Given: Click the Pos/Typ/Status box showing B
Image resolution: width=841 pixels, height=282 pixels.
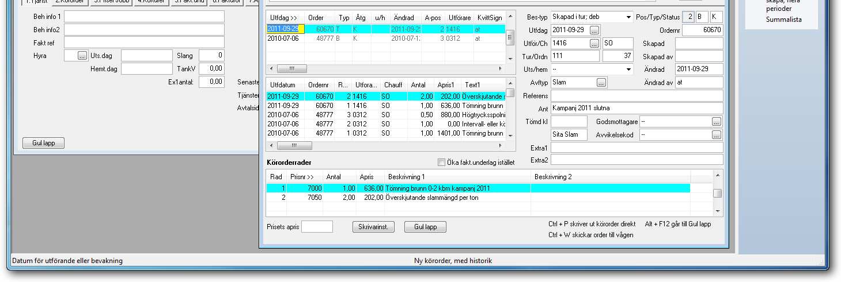Looking at the screenshot, I should point(702,17).
